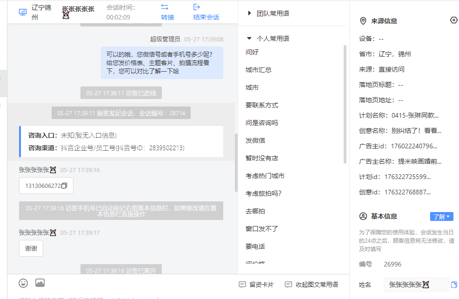Image resolution: width=459 pixels, height=299 pixels.
Task: Click the monitor device icon beside 辽宁锦州
Action: tap(23, 12)
